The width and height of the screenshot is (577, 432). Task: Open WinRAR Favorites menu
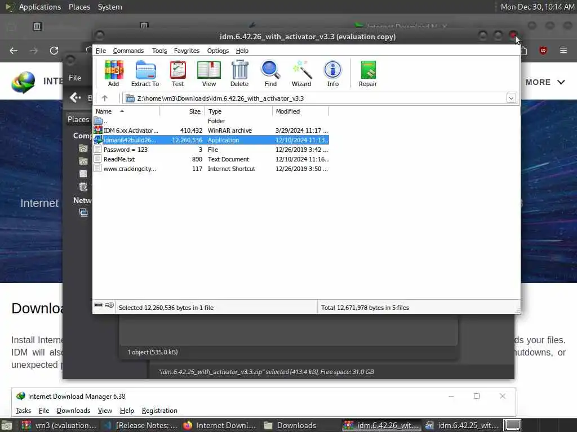point(187,51)
